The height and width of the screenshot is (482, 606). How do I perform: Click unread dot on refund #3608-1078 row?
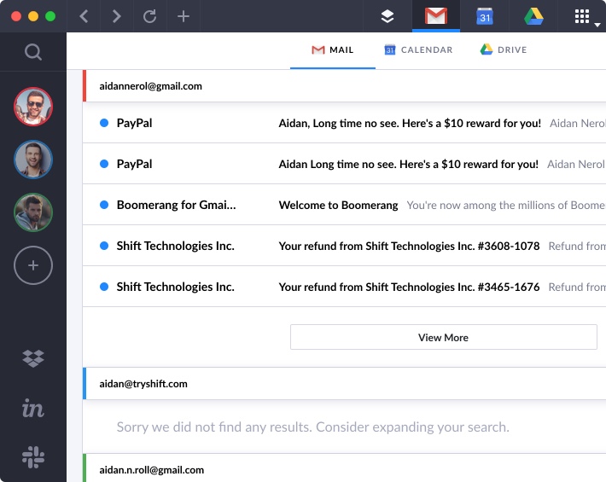[x=104, y=246]
